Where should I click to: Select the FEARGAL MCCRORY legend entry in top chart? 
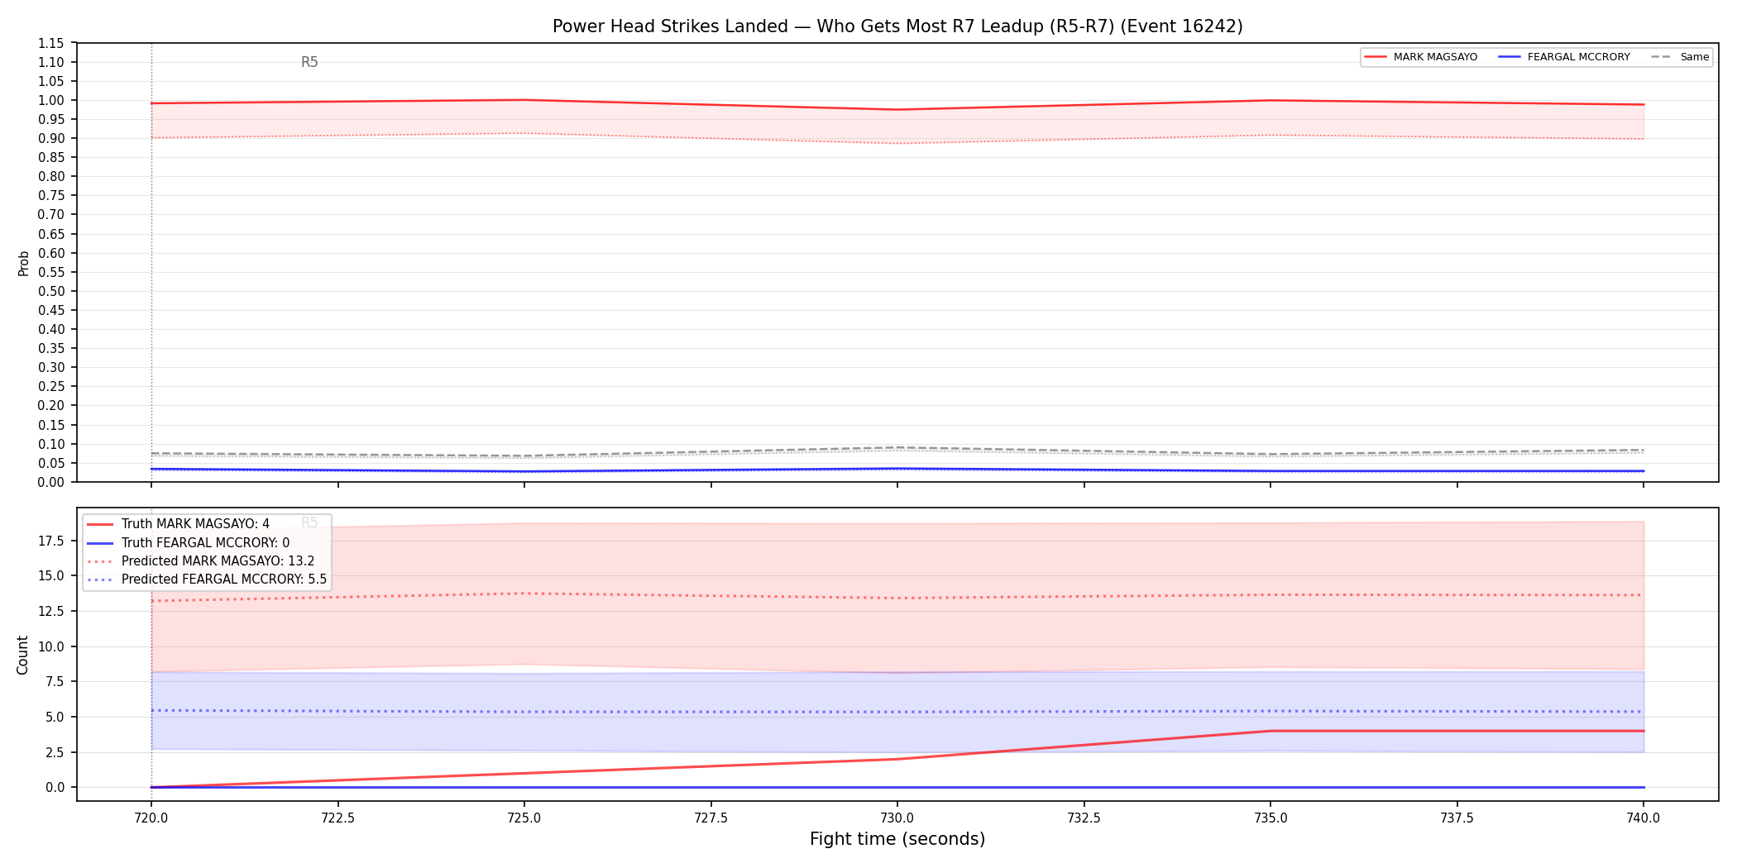pyautogui.click(x=1564, y=57)
